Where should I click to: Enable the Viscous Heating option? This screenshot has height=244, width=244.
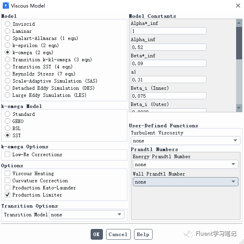coord(7,174)
